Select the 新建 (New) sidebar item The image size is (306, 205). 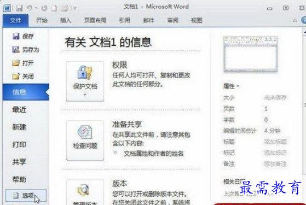(x=19, y=127)
